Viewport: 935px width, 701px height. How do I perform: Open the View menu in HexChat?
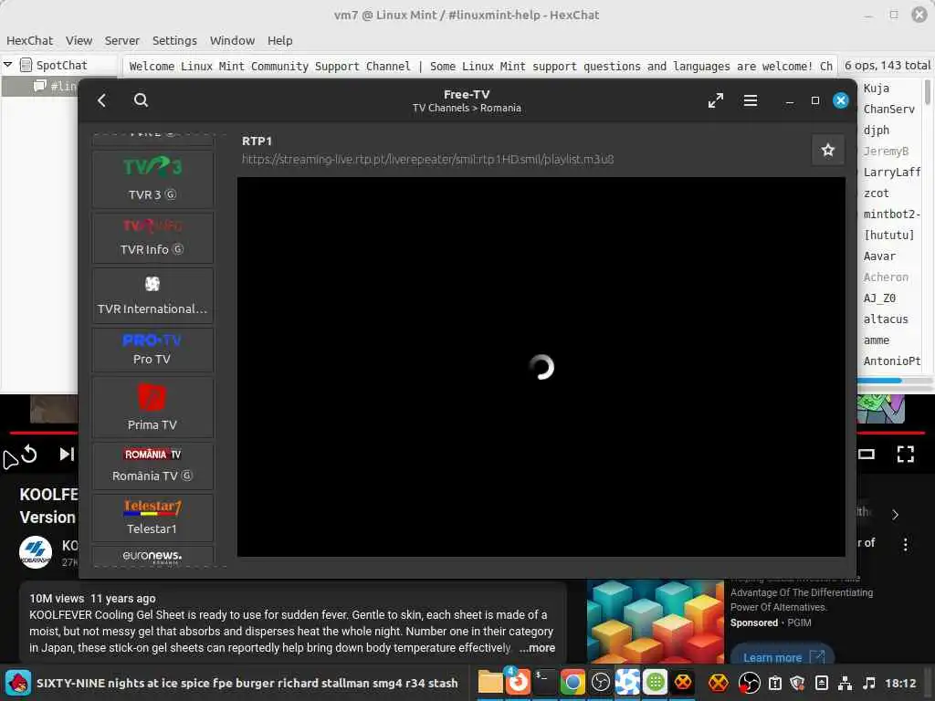[79, 40]
